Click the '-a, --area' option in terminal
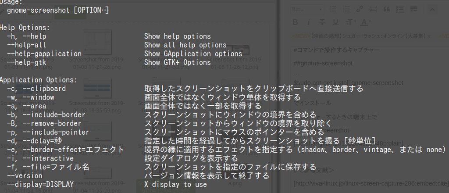 pos(27,106)
